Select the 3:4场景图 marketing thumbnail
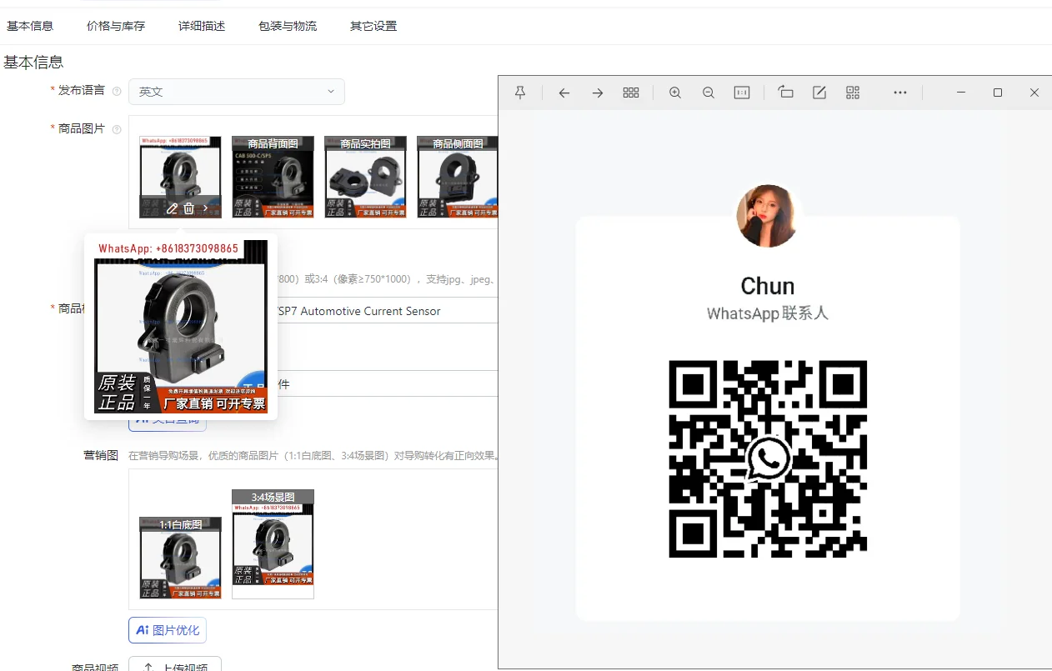Image resolution: width=1052 pixels, height=671 pixels. (x=273, y=544)
